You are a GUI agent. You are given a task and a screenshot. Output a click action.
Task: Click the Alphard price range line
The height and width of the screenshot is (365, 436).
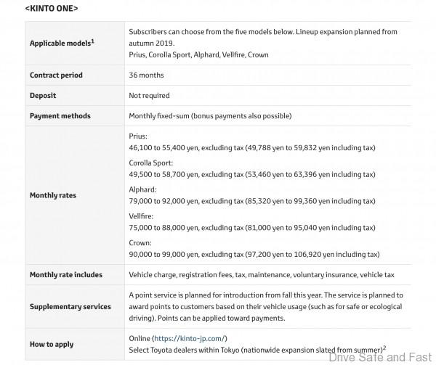tap(251, 201)
